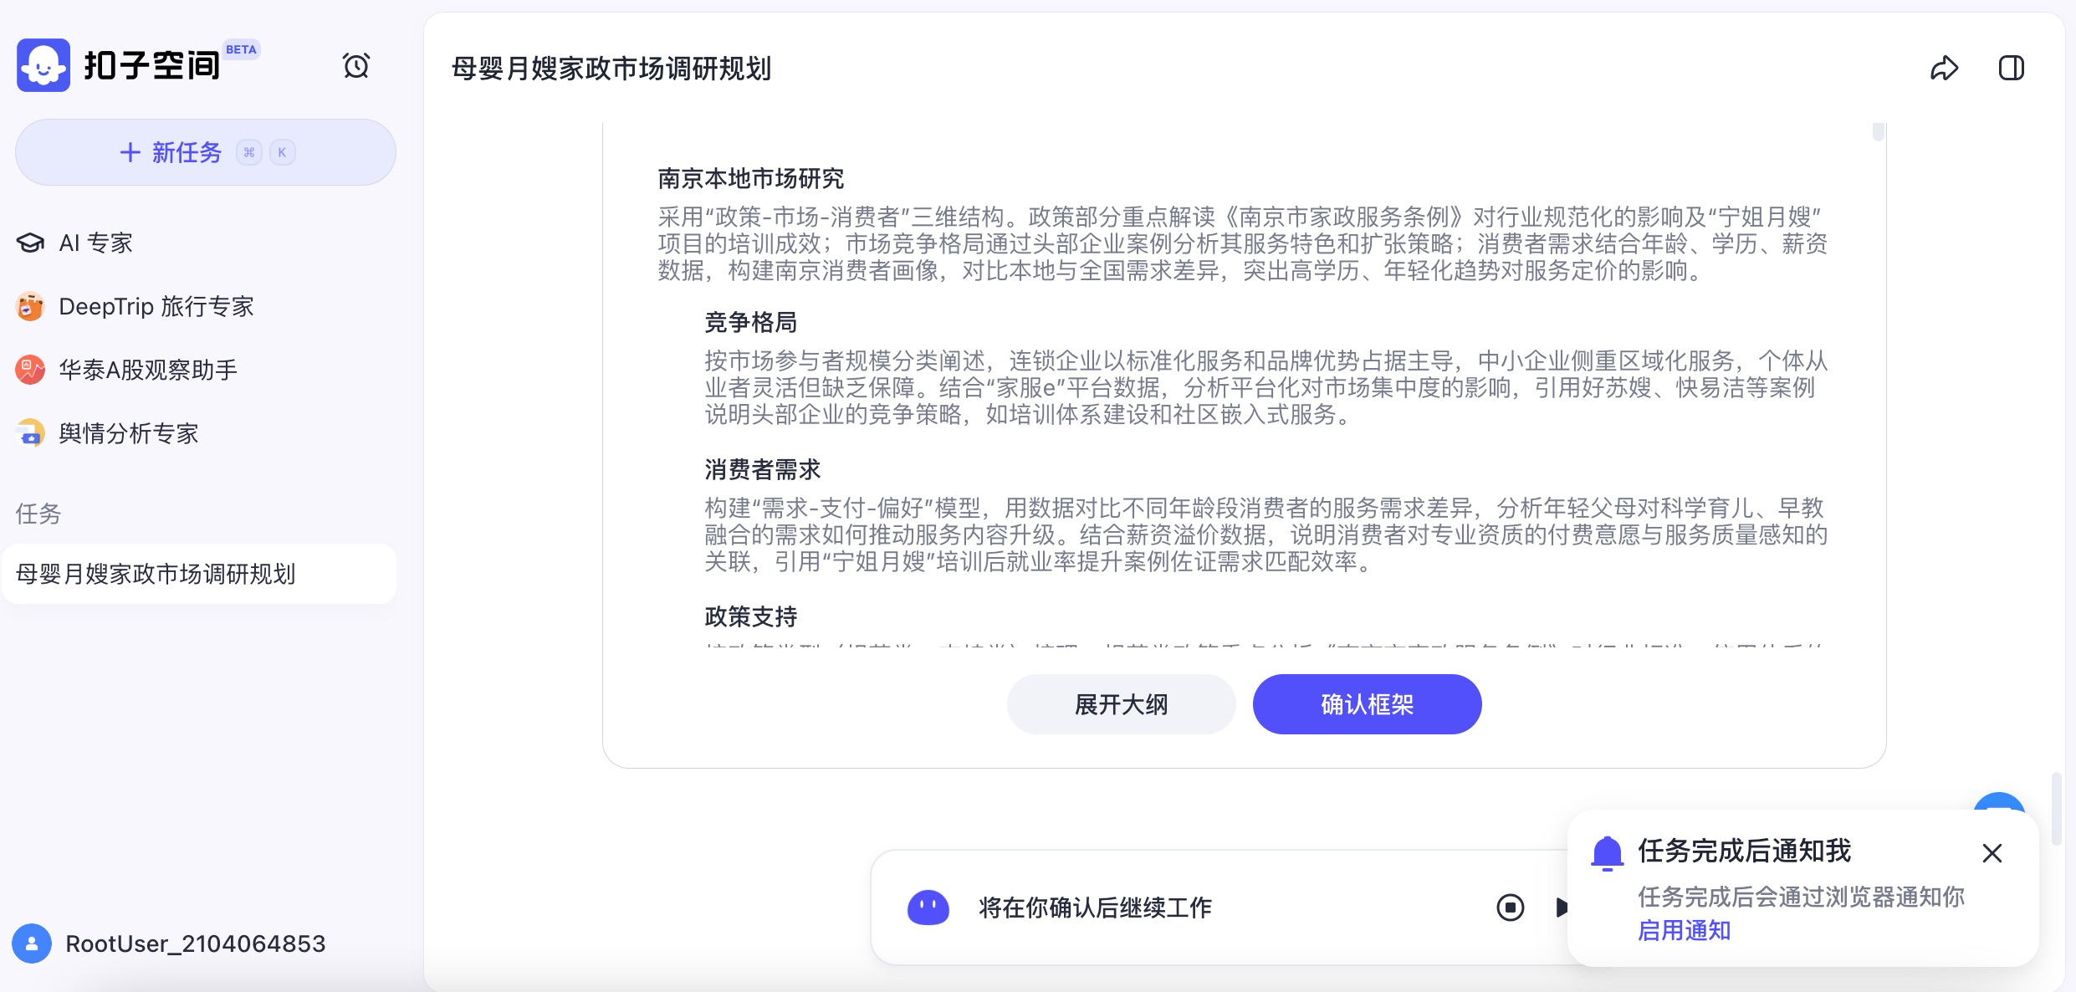The height and width of the screenshot is (992, 2076).
Task: Open the 舆情分析专家 expert
Action: [x=128, y=433]
